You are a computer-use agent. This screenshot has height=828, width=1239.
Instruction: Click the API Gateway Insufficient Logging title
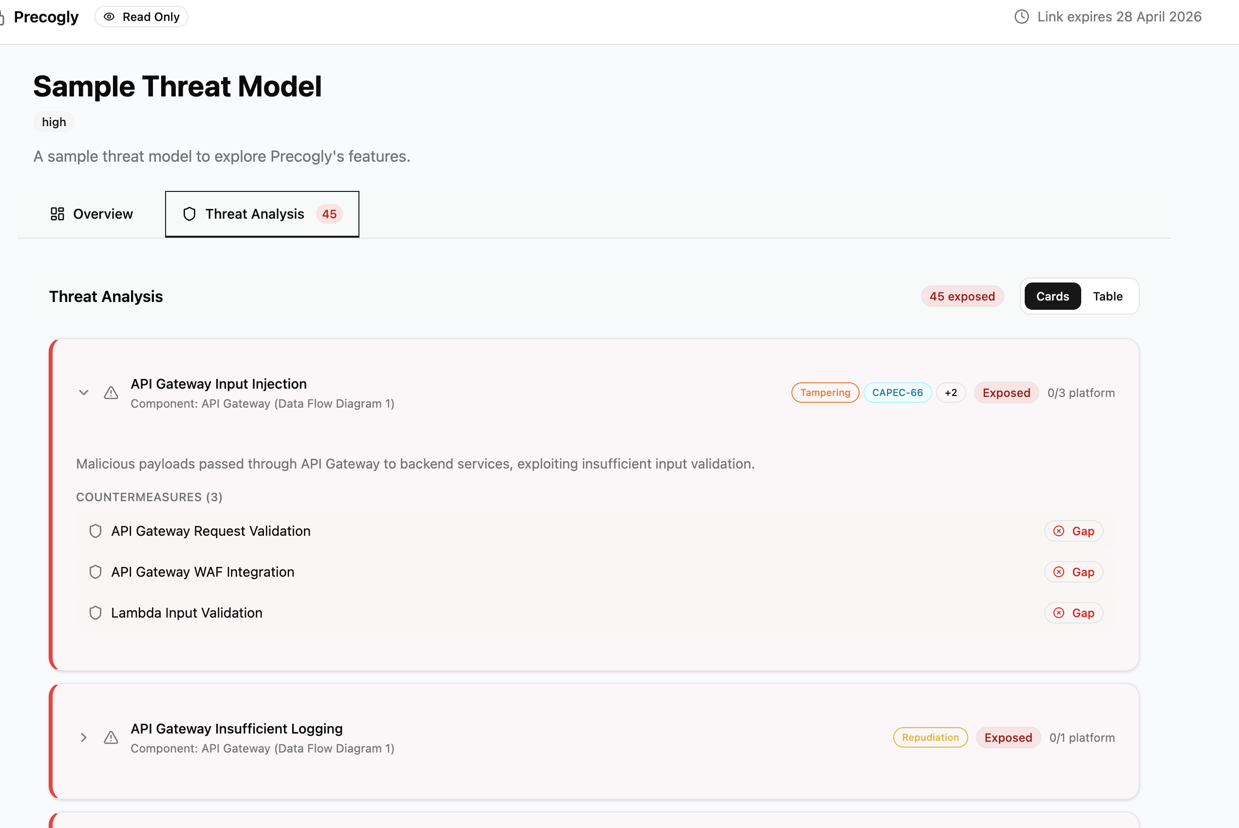pos(237,729)
